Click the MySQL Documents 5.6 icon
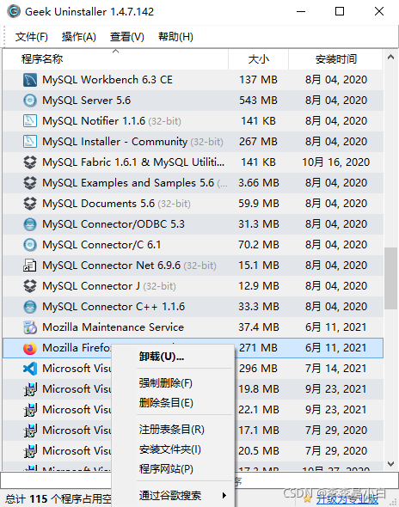399x507 pixels. tap(30, 204)
